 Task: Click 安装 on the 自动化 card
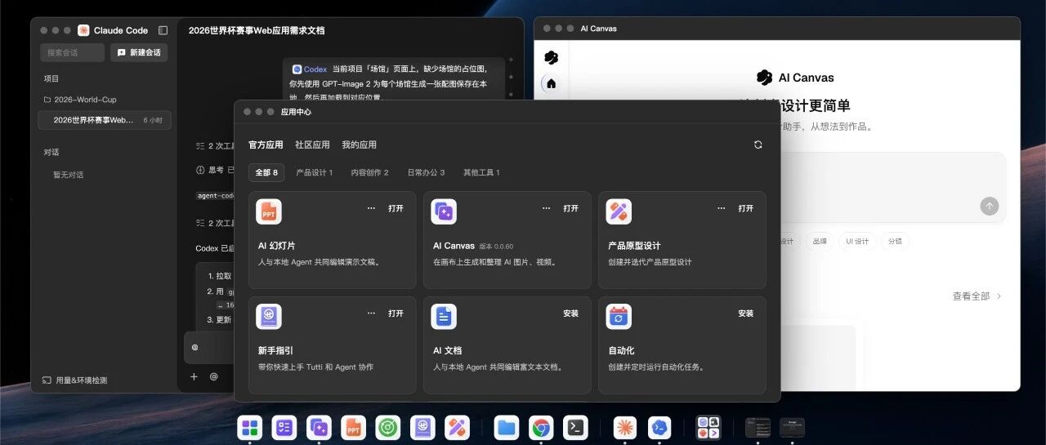pyautogui.click(x=746, y=313)
